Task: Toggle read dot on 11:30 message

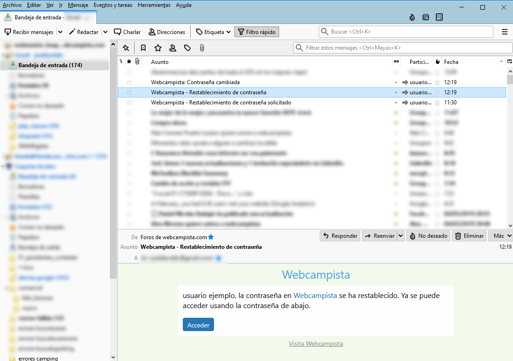Action: pos(396,103)
